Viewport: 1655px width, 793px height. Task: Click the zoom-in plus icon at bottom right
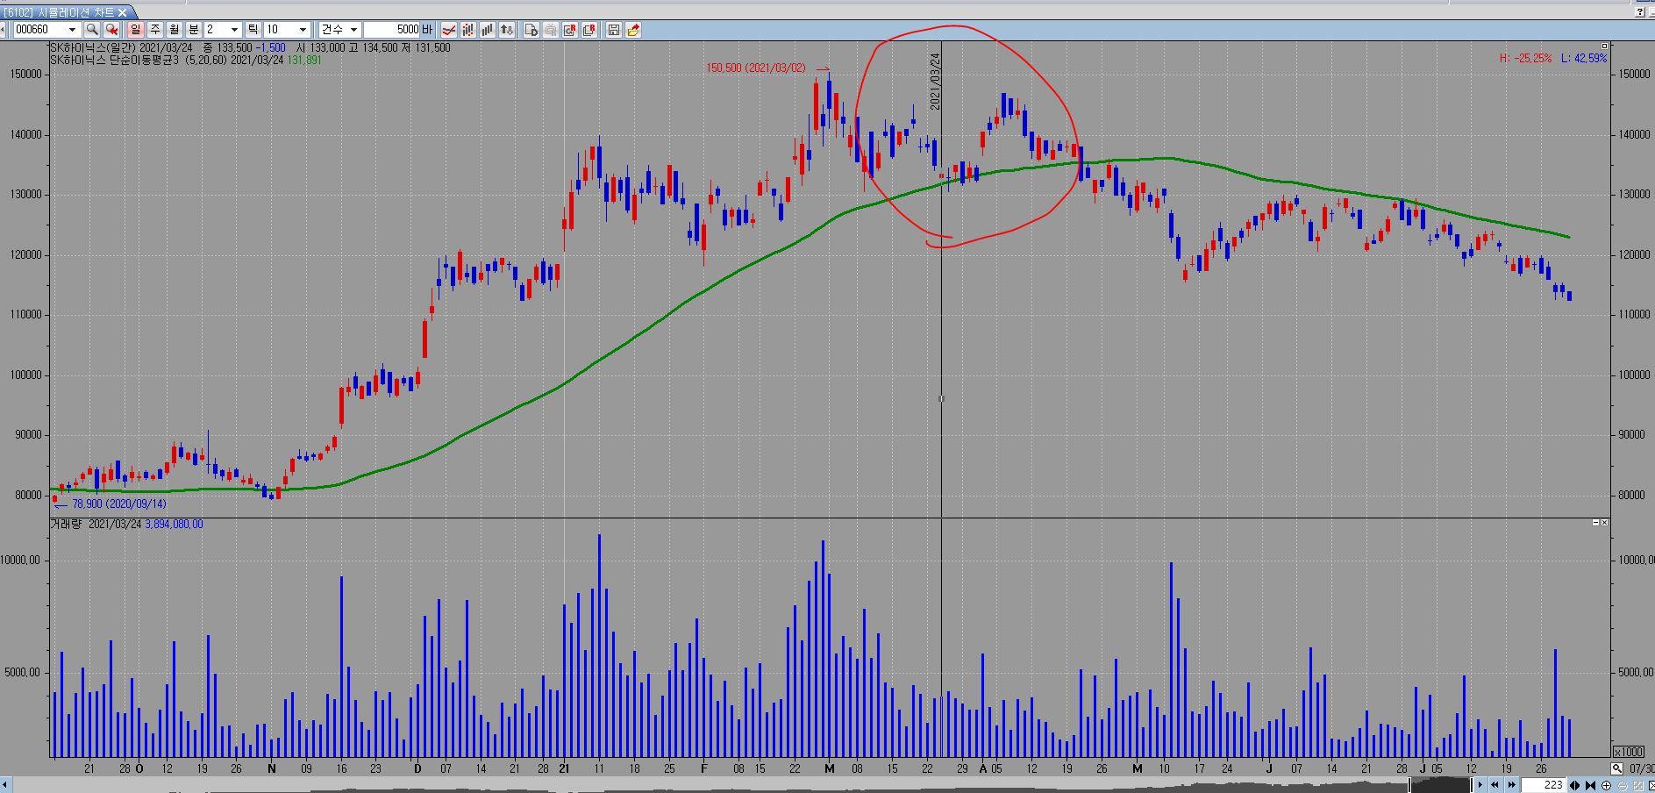pyautogui.click(x=1606, y=785)
